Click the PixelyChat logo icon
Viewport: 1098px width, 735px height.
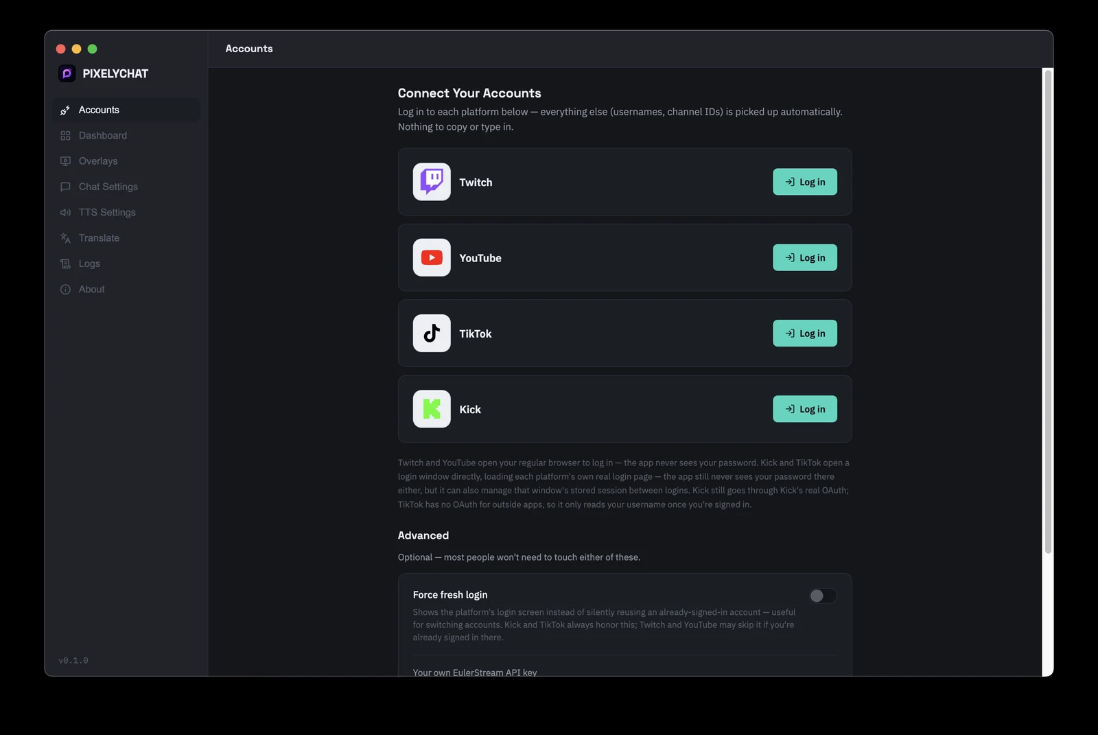67,73
